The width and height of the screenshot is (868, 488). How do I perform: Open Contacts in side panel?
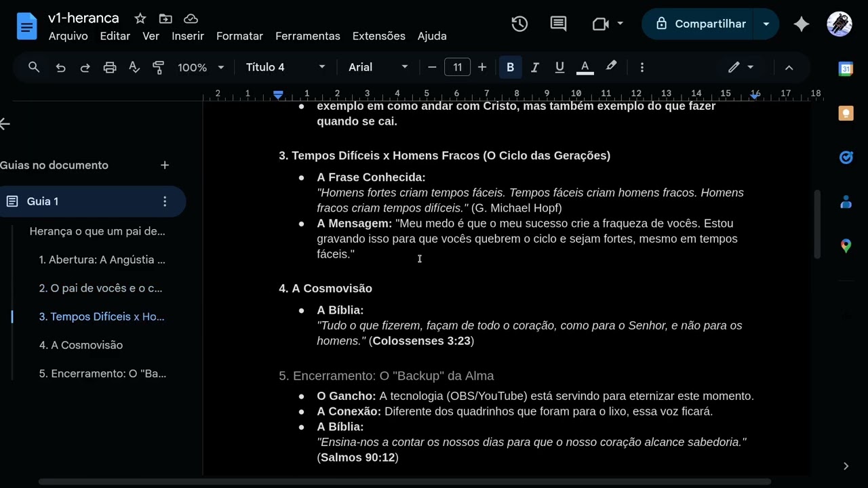[x=846, y=201]
